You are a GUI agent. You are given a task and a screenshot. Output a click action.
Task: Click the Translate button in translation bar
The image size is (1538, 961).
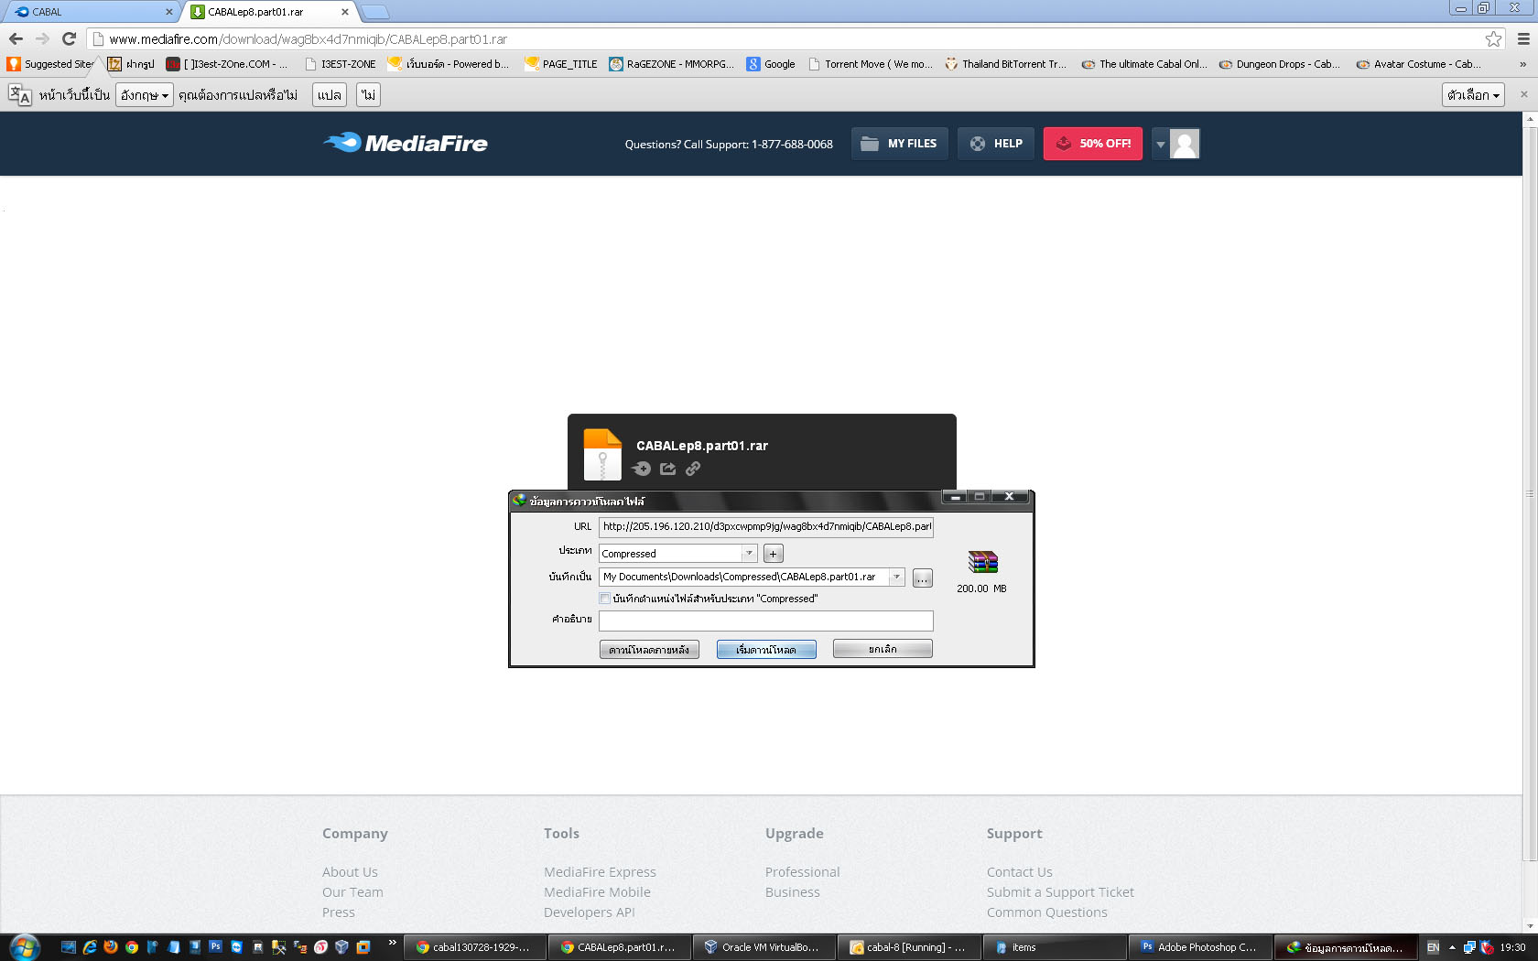pyautogui.click(x=330, y=95)
